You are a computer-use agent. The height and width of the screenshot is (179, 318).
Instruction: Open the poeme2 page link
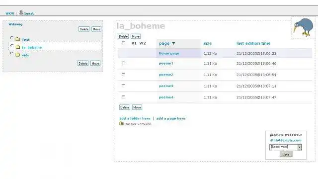pos(166,75)
